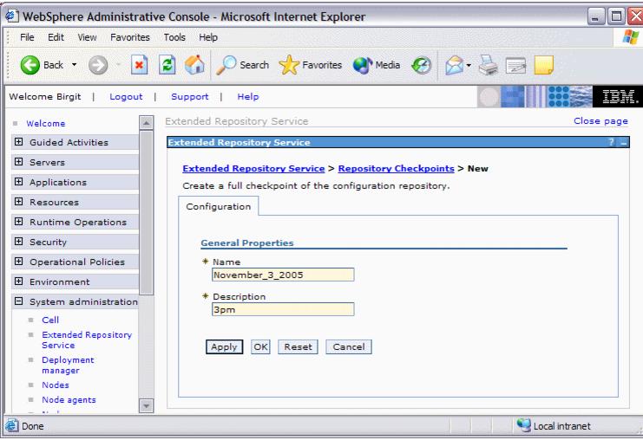
Task: Click the IBM logo
Action: tap(618, 97)
